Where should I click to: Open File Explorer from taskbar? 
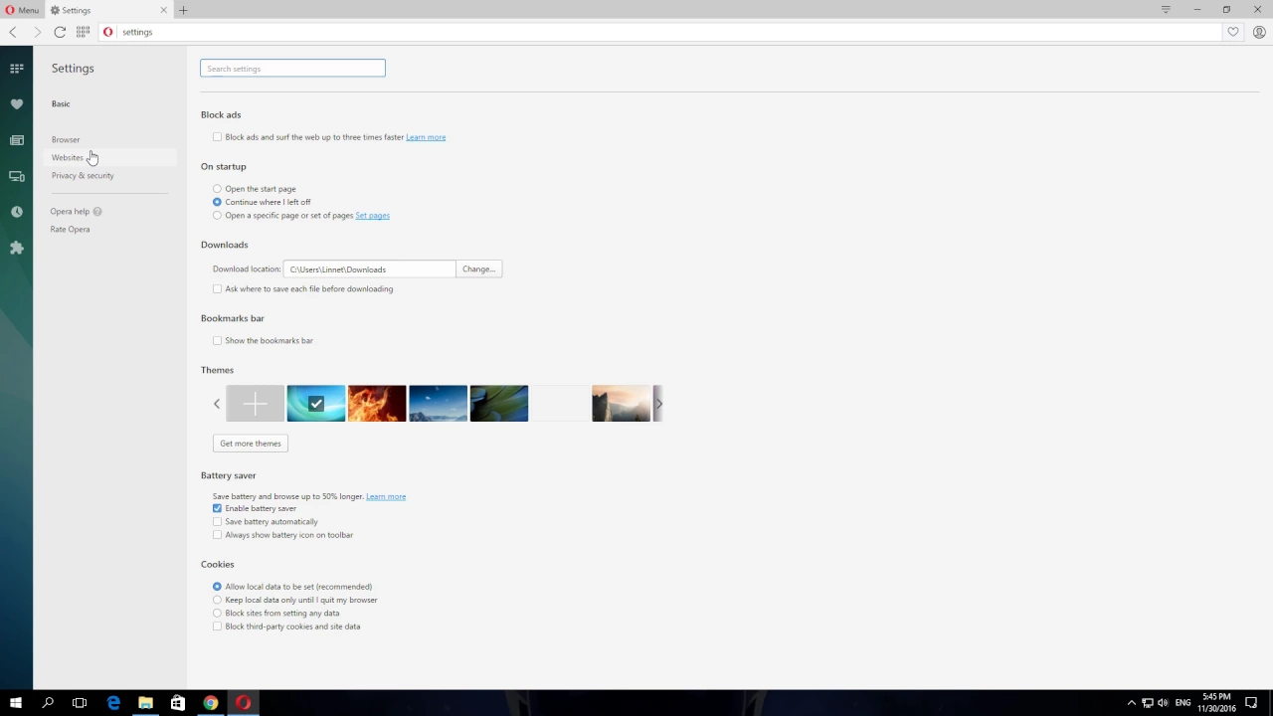(145, 703)
